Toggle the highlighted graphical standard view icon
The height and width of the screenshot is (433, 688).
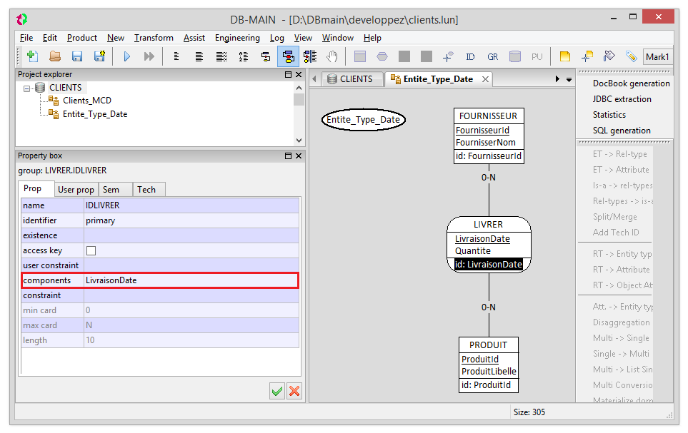click(288, 56)
